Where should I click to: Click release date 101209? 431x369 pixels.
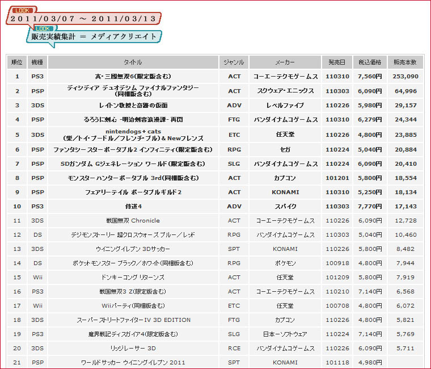tap(337, 278)
